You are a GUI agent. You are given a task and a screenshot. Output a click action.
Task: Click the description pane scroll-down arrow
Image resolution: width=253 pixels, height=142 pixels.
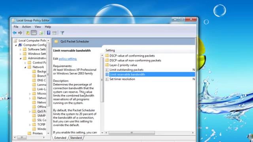102,133
